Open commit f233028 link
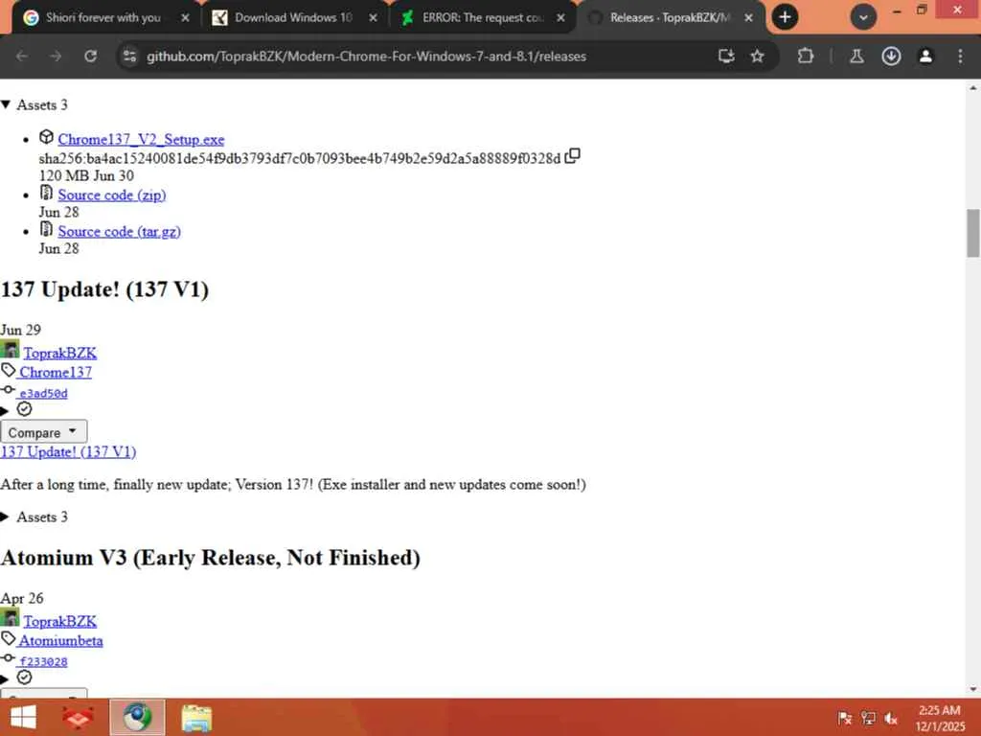The image size is (981, 736). tap(43, 662)
